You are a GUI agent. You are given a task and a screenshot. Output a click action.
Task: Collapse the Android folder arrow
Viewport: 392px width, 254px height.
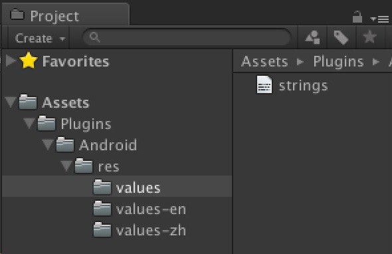47,145
